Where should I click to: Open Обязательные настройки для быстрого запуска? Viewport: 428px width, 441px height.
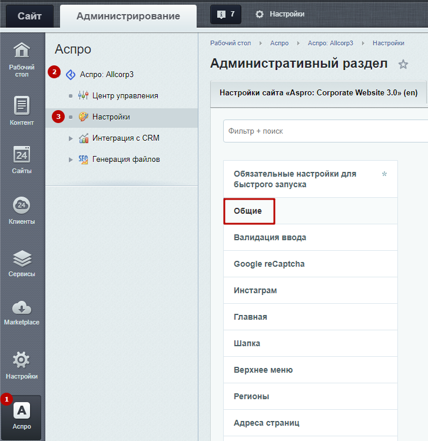click(x=310, y=179)
